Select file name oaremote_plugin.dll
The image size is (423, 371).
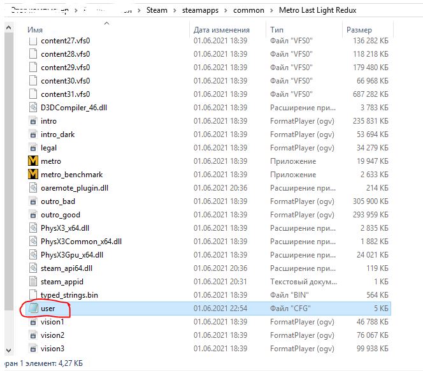coord(75,188)
